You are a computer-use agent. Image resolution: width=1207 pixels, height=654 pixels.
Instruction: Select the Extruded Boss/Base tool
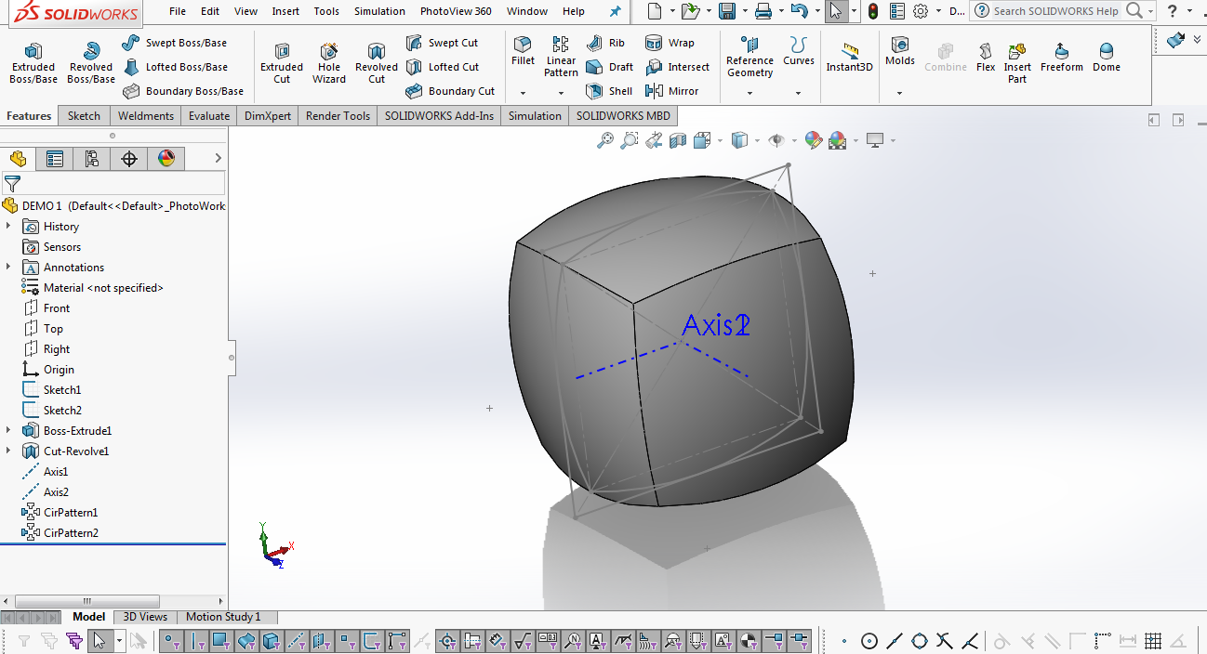coord(33,63)
